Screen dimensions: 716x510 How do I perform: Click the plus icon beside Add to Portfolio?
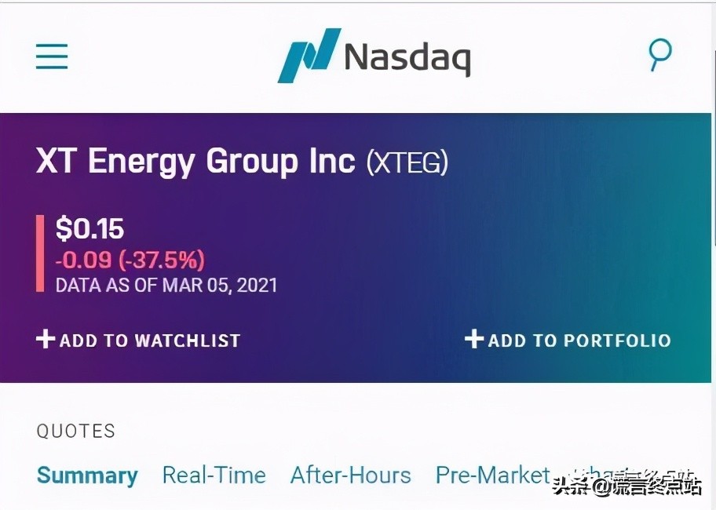pos(474,340)
